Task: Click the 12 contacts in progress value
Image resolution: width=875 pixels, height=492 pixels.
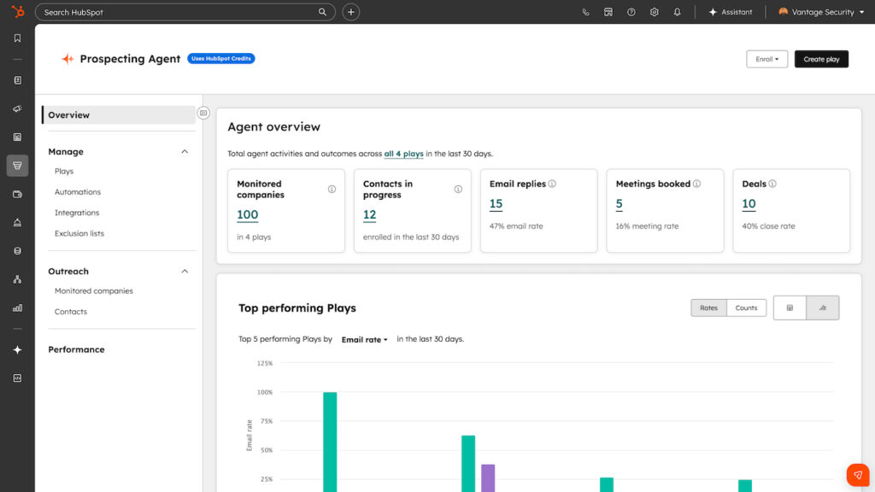Action: click(369, 214)
